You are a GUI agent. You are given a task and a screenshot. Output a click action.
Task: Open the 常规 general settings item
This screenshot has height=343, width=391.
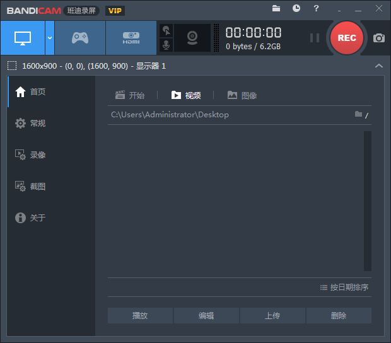51,123
